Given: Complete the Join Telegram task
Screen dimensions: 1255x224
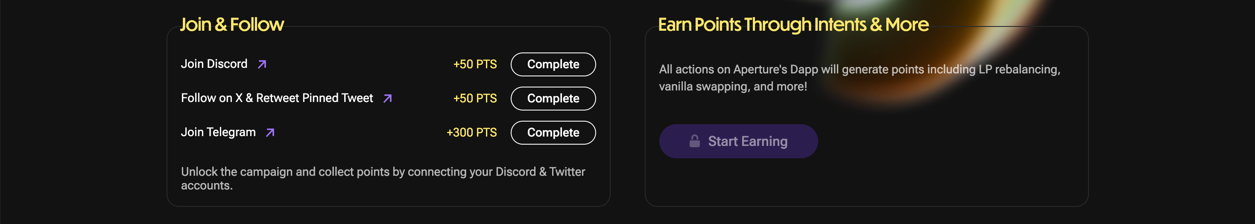Looking at the screenshot, I should [553, 132].
